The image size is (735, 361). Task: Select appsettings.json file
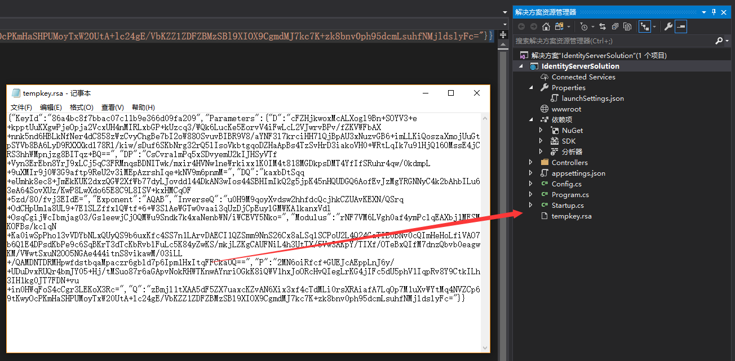coord(578,173)
